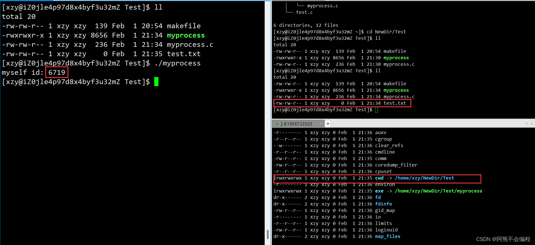This screenshot has width=535, height=245.
Task: Click the 'cd NewDir/Test' command text
Action: click(x=386, y=32)
